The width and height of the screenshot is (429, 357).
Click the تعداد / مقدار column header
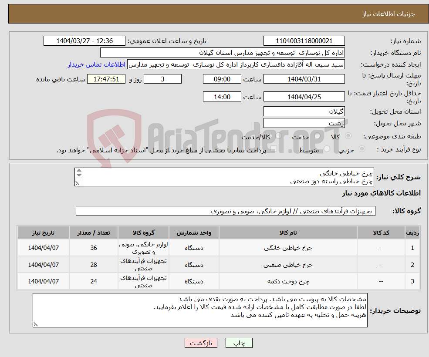94,232
